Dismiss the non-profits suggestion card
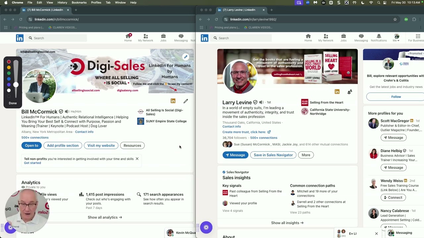This screenshot has height=238, width=424. (137, 159)
